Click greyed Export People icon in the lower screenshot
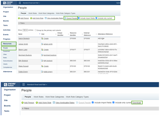Image resolution: width=160 pixels, height=116 pixels. tap(77, 103)
